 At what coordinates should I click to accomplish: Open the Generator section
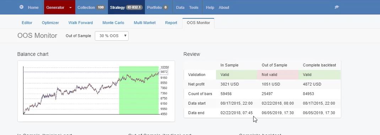(x=55, y=7)
